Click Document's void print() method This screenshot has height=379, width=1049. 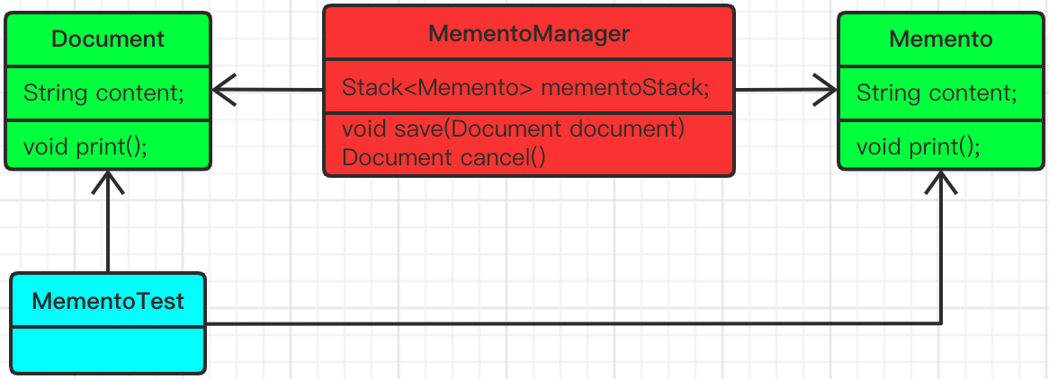(x=85, y=145)
